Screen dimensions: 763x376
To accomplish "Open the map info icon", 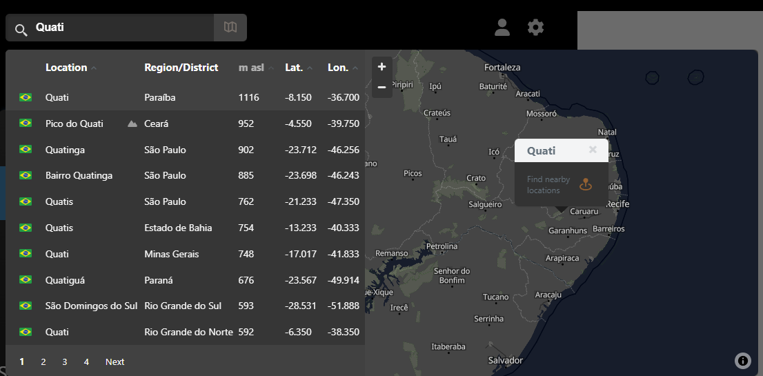I will (742, 360).
